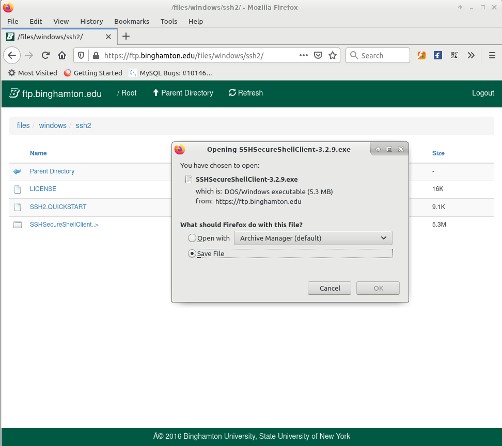Screen dimensions: 502x446
Task: Go back with the browser back arrow
Action: [12, 55]
